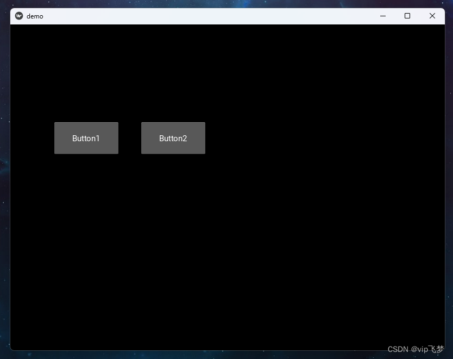Maximize the demo window

tap(407, 16)
